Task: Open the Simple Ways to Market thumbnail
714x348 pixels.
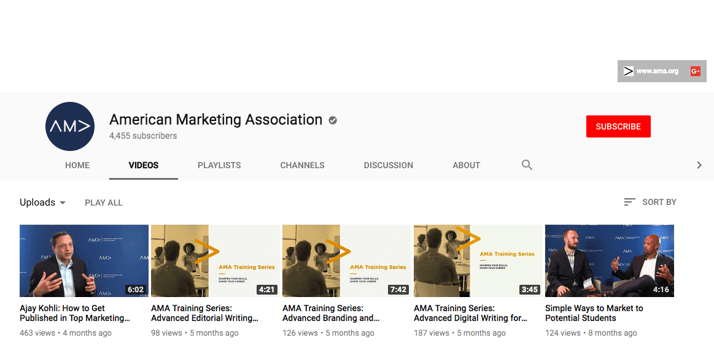Action: (609, 261)
